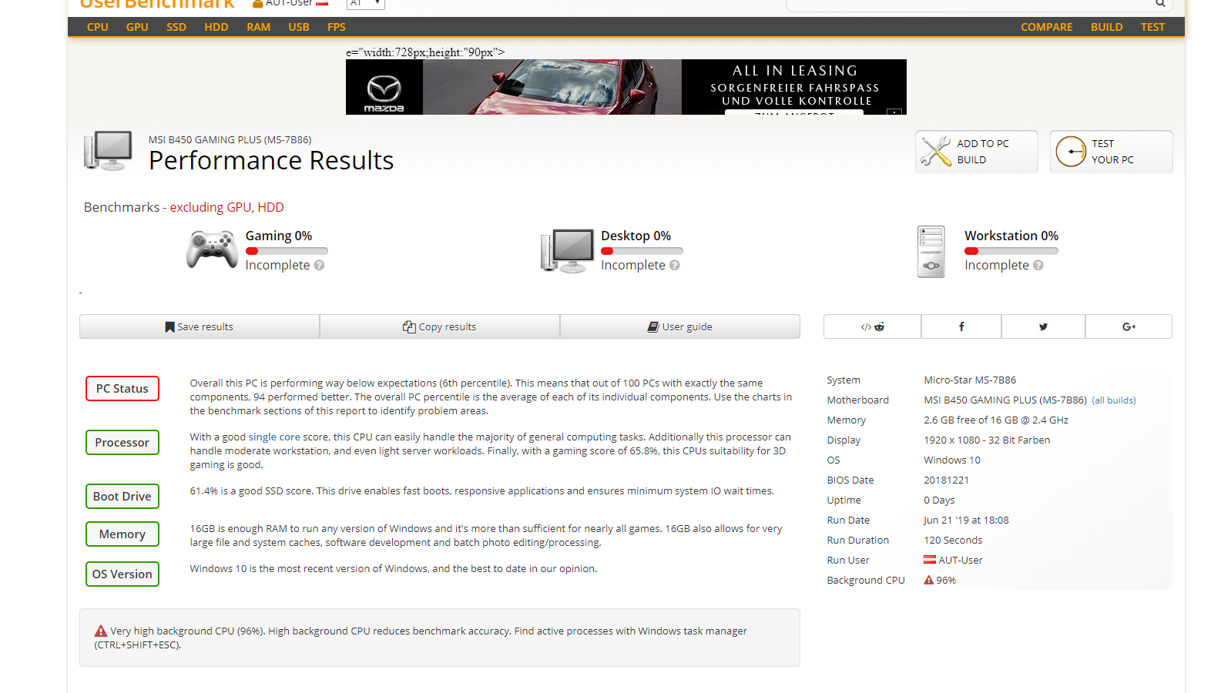The image size is (1231, 693).
Task: Click Save results button
Action: [200, 326]
